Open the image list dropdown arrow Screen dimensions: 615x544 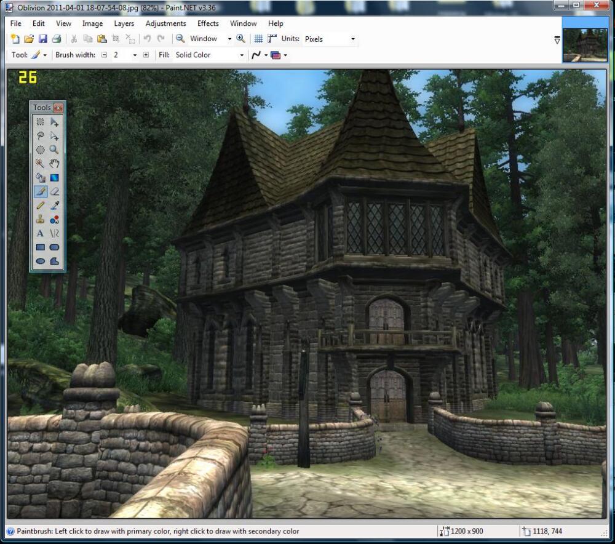[x=557, y=39]
